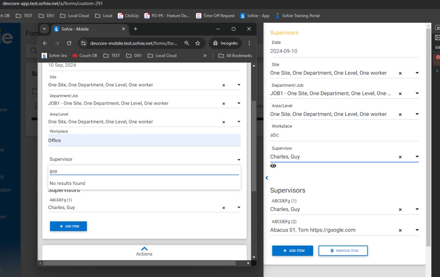The height and width of the screenshot is (277, 440).
Task: Expand Area/Level dropdown in right panel
Action: tap(417, 114)
